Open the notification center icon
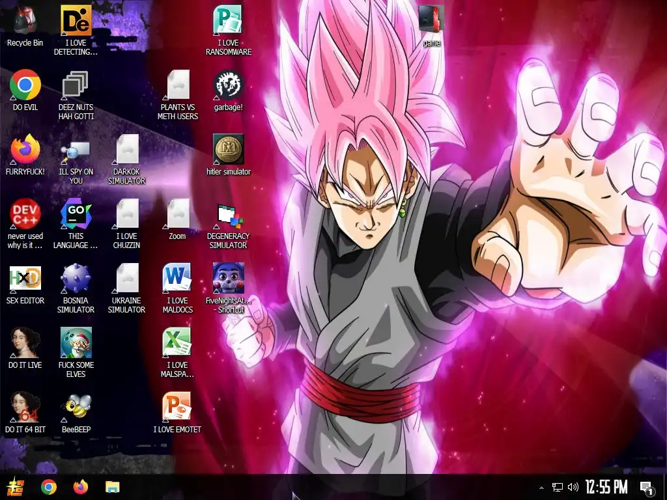 [647, 488]
